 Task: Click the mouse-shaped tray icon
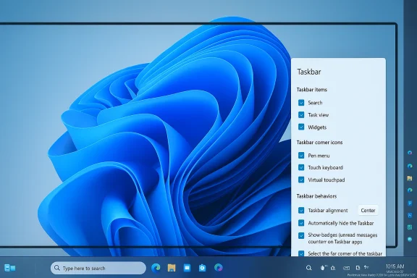click(x=323, y=268)
